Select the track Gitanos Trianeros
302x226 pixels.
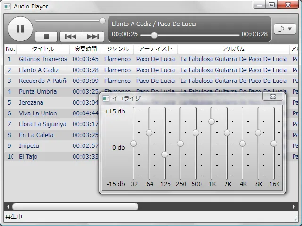(x=43, y=59)
